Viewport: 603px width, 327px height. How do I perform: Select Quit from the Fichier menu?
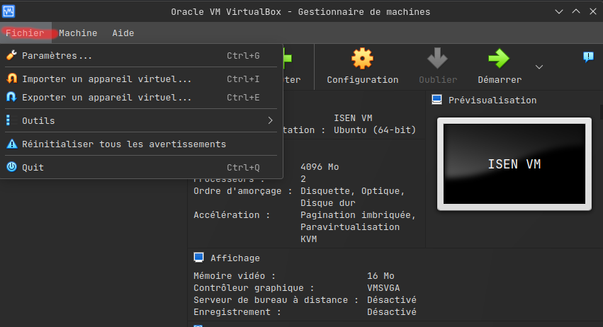pos(141,167)
